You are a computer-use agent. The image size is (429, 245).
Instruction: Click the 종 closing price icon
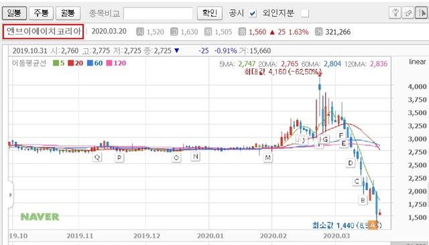coord(242,32)
